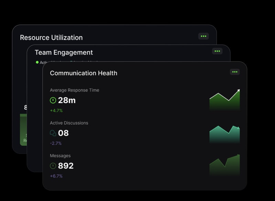
Task: Click the Average Response Time label
Action: pos(74,90)
